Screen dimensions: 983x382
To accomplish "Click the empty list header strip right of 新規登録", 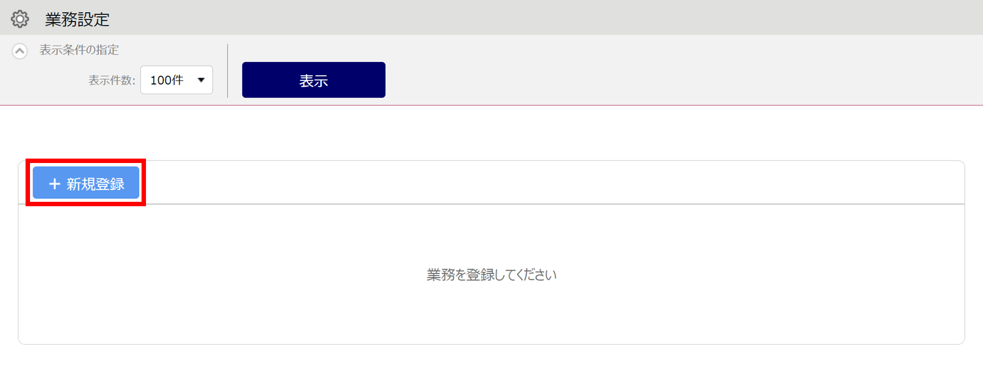I will tap(541, 183).
